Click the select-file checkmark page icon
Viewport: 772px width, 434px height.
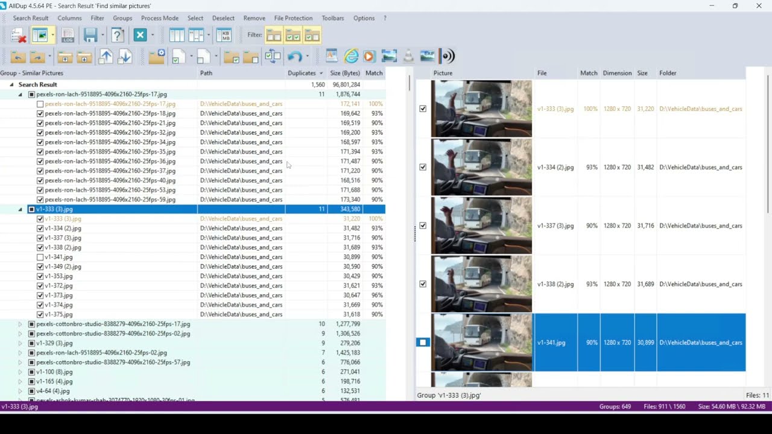pos(179,57)
